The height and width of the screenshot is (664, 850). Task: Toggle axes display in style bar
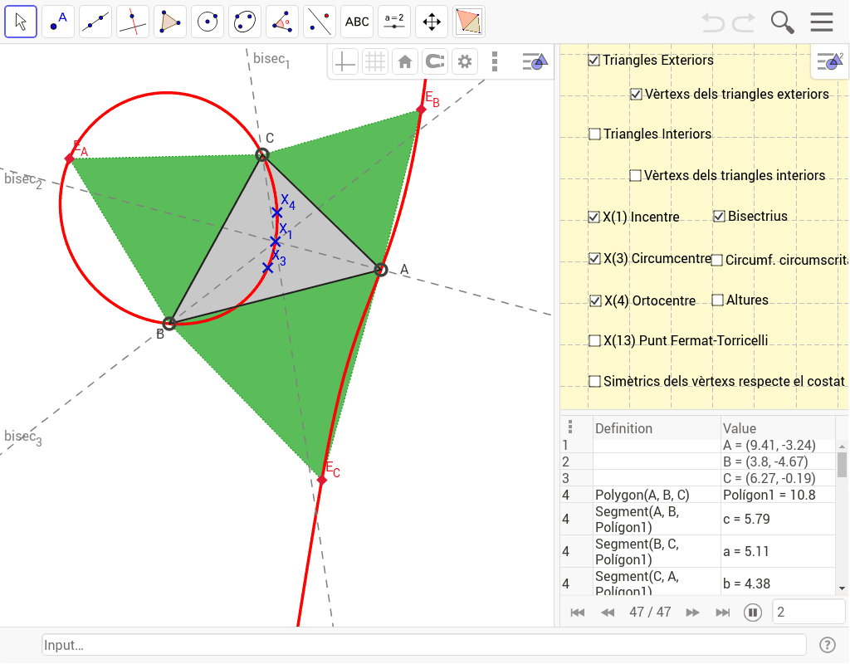tap(344, 61)
